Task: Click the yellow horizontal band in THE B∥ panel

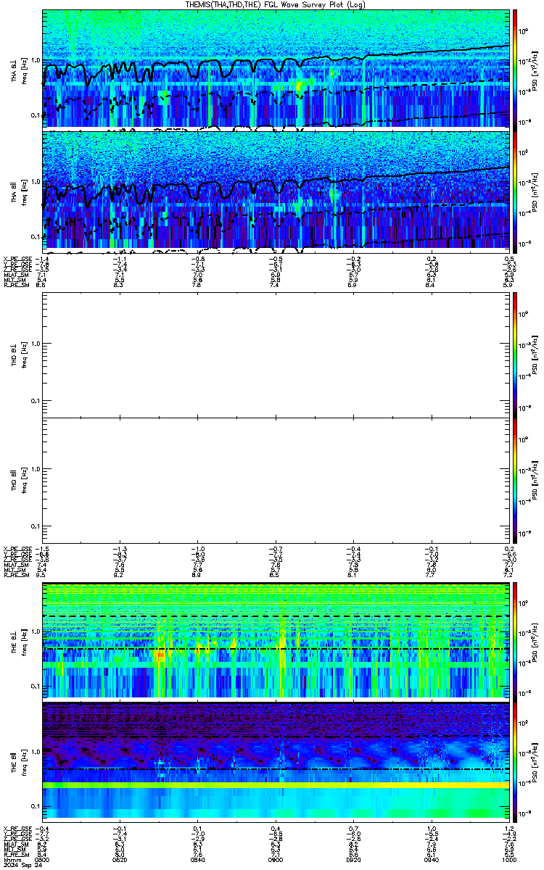Action: tap(276, 785)
